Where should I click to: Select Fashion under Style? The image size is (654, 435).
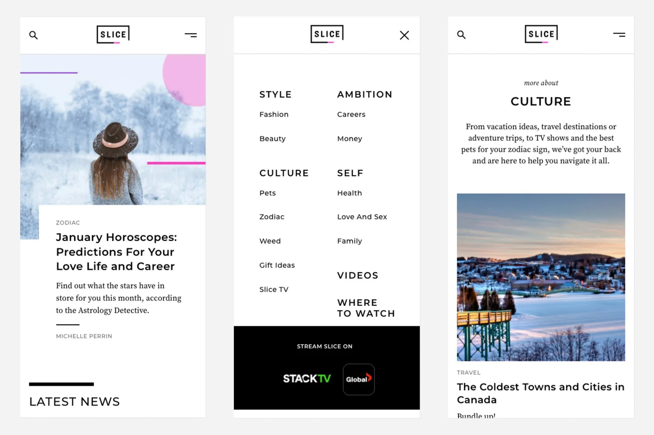[x=274, y=115]
